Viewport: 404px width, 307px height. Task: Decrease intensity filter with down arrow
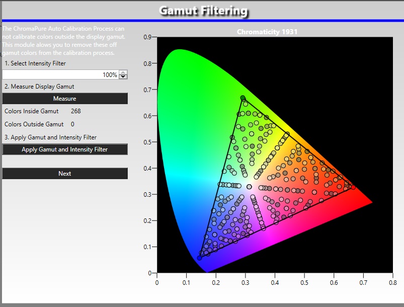(x=123, y=77)
